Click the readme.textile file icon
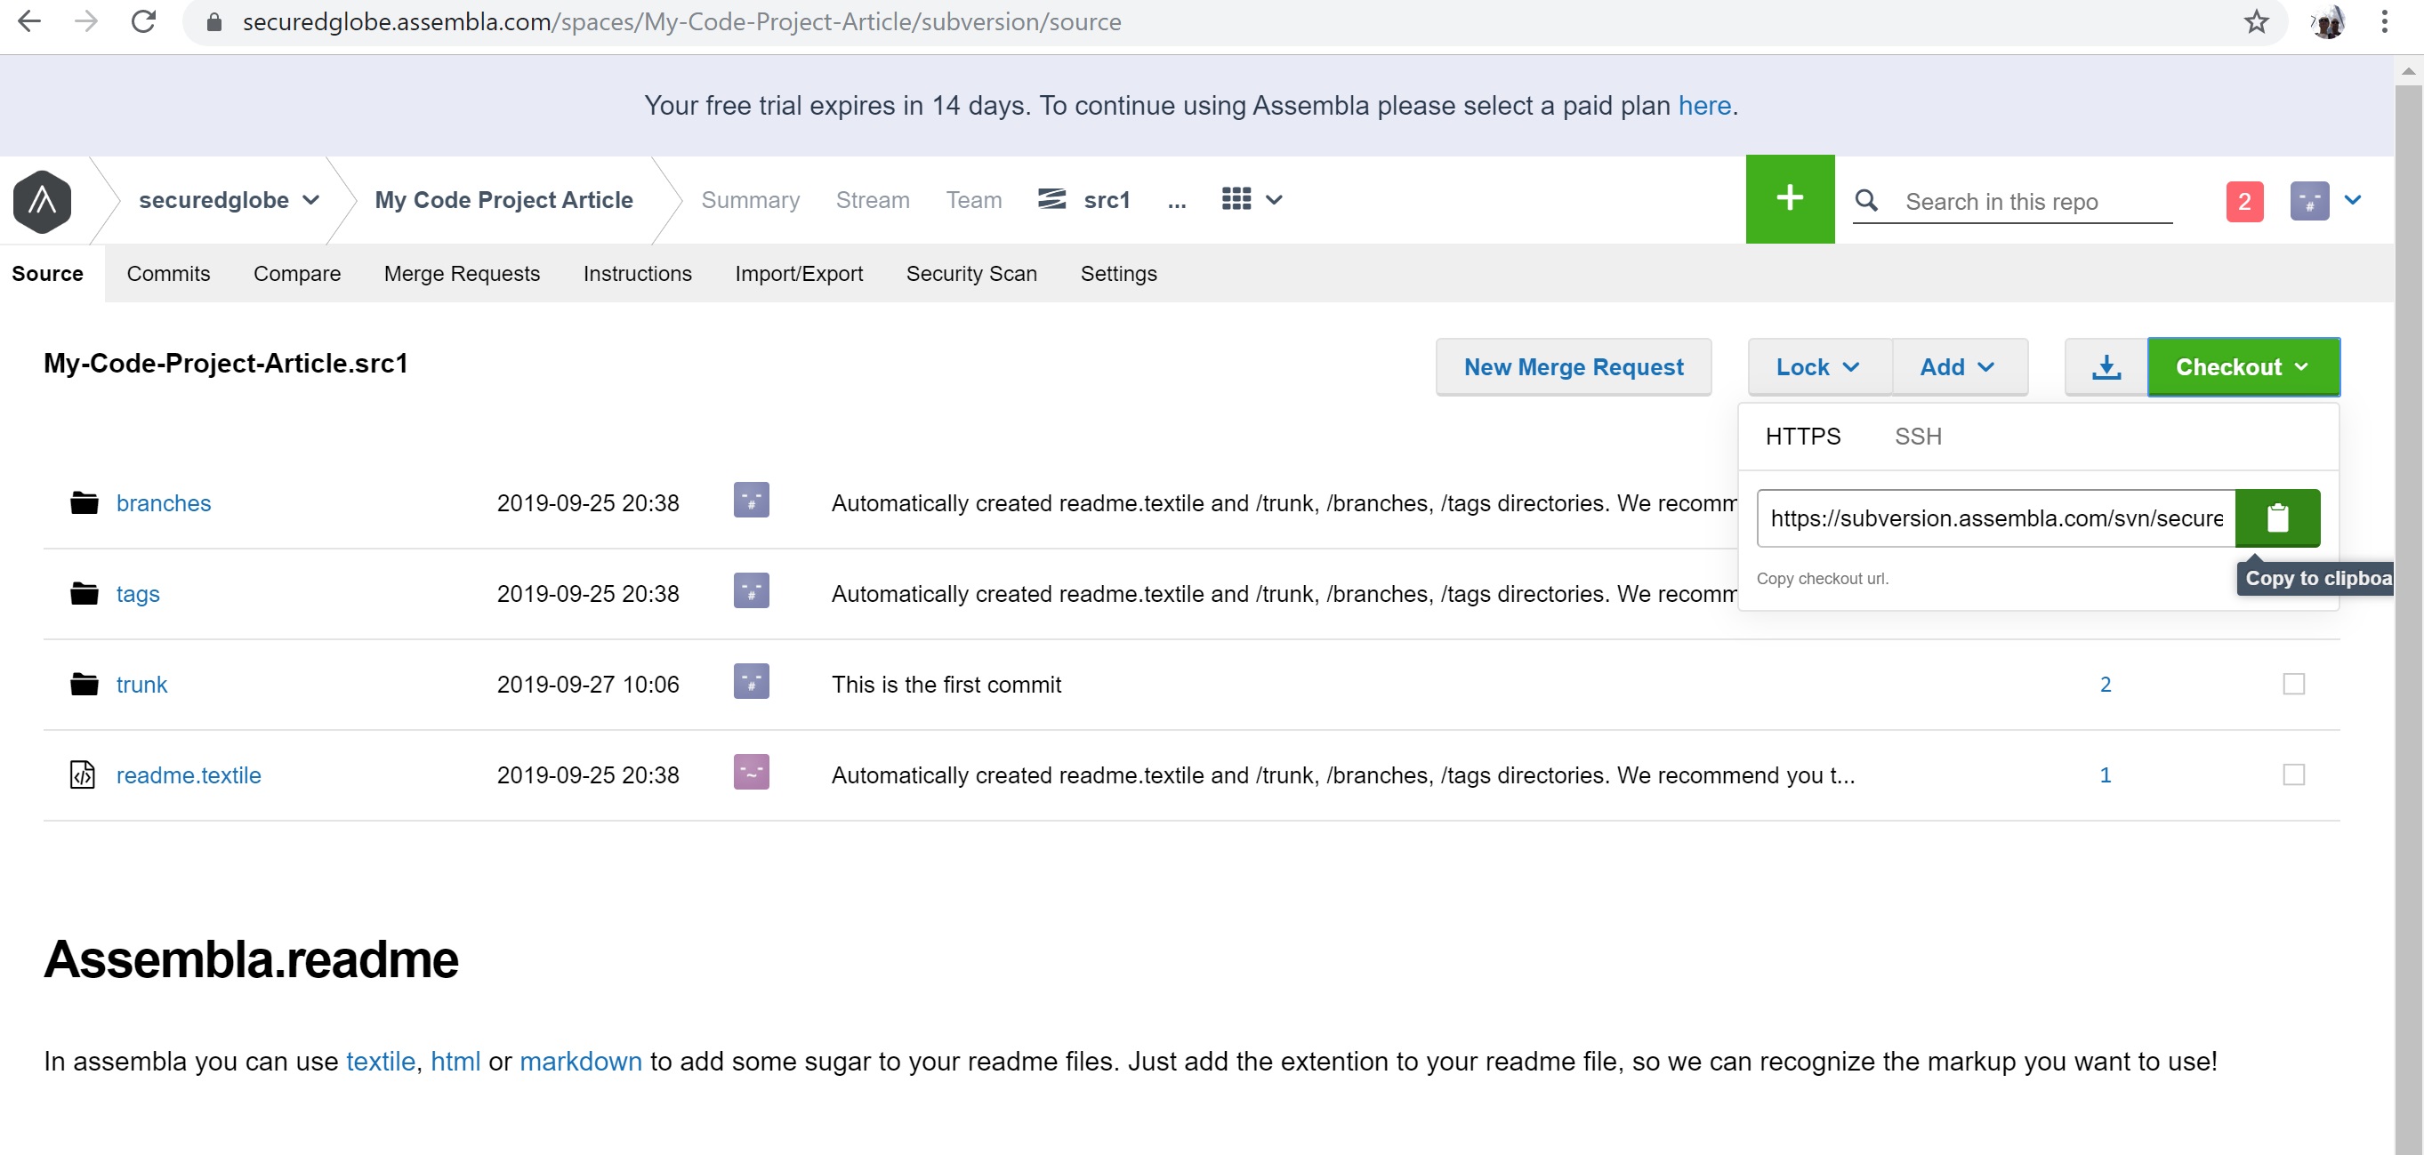Viewport: 2424px width, 1155px height. coord(83,775)
